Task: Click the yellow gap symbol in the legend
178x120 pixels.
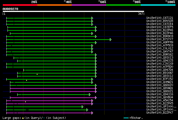Action: (23, 118)
